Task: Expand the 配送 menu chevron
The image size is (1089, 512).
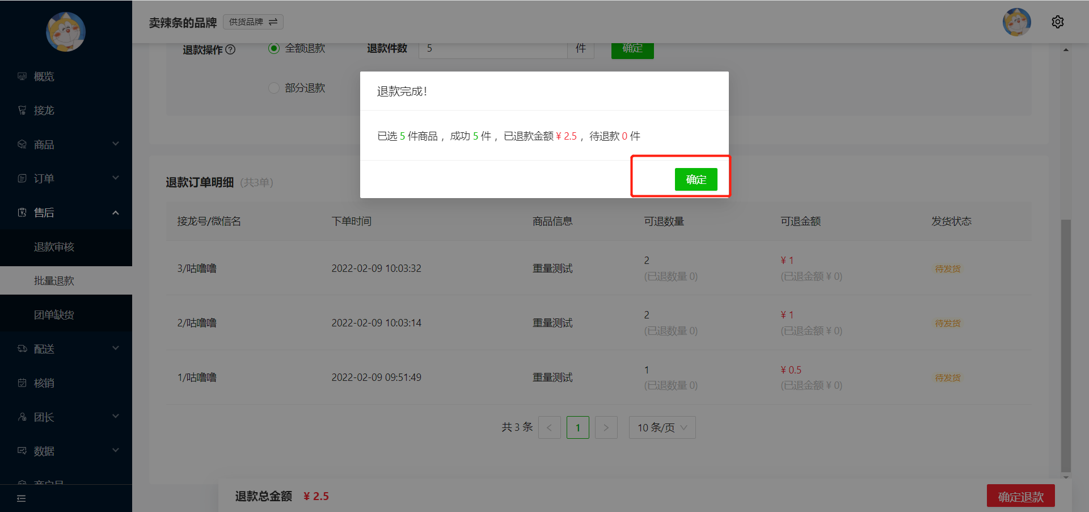Action: tap(116, 349)
